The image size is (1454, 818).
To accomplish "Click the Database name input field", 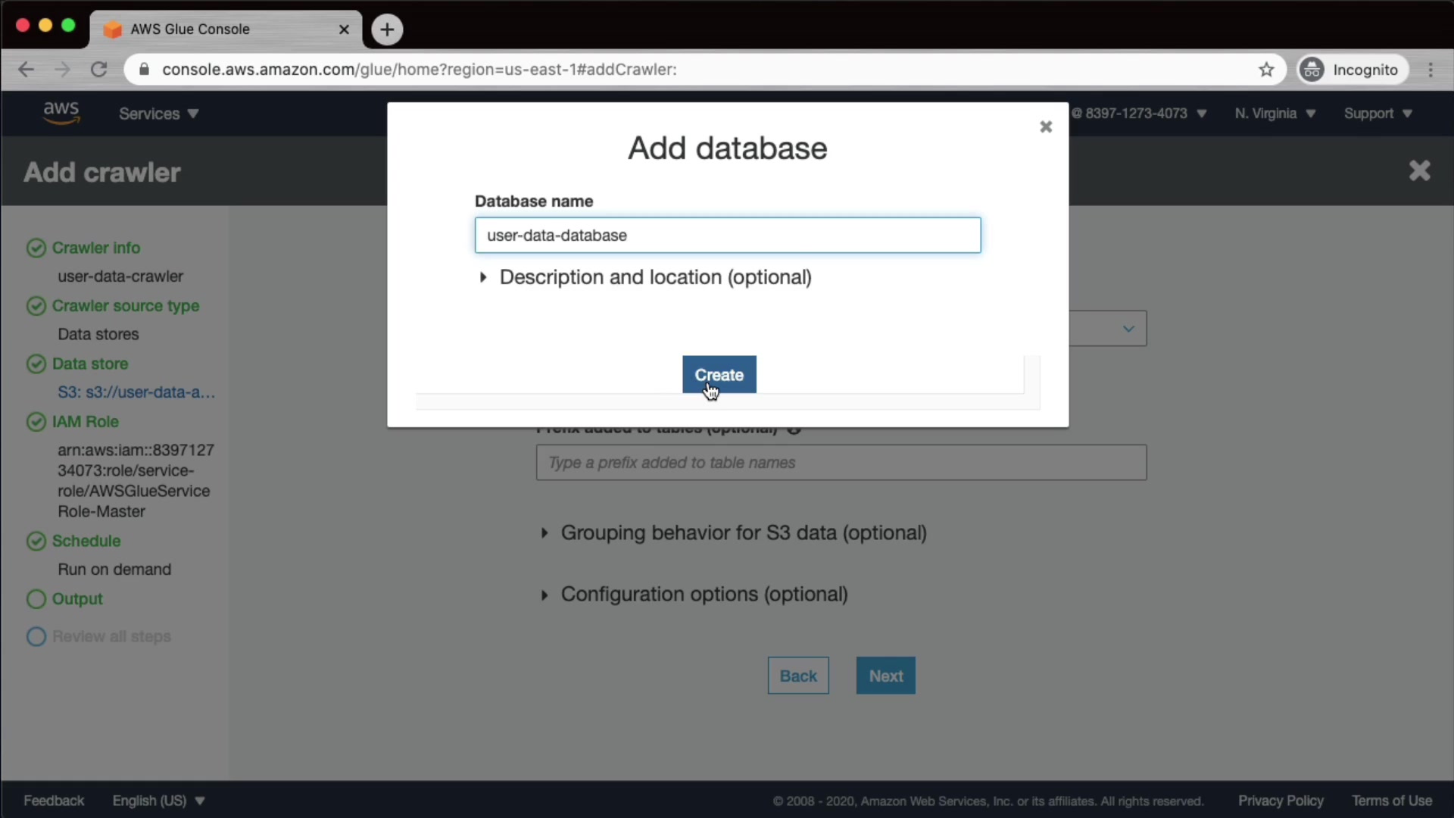I will pos(727,236).
